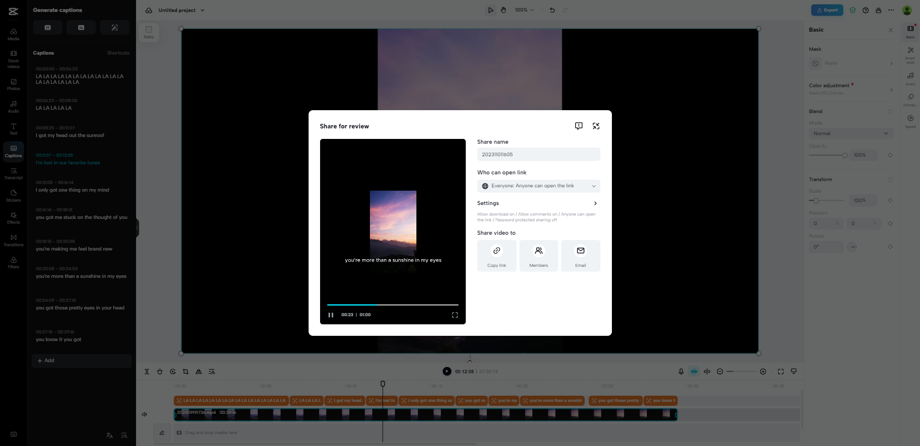
Task: Click the Export button
Action: [827, 10]
